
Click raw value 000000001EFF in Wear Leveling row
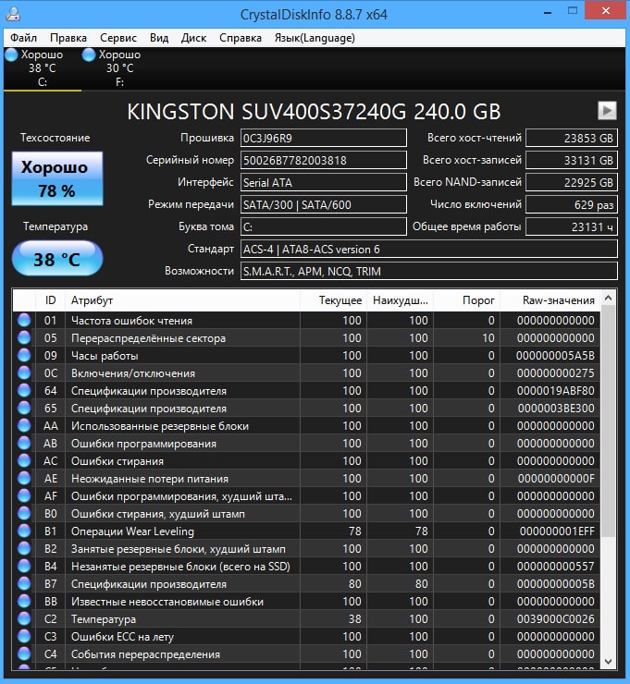(x=557, y=531)
